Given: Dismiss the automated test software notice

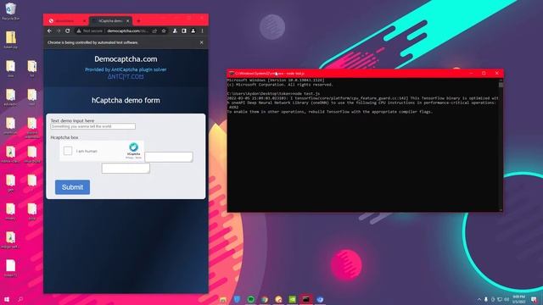Looking at the screenshot, I should pyautogui.click(x=202, y=42).
